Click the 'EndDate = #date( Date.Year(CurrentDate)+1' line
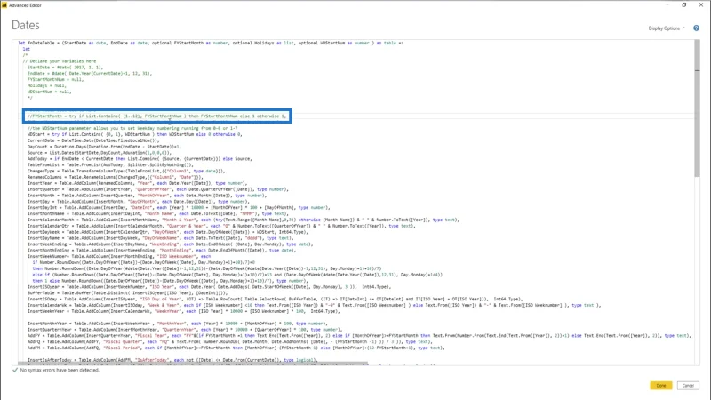 [x=90, y=73]
